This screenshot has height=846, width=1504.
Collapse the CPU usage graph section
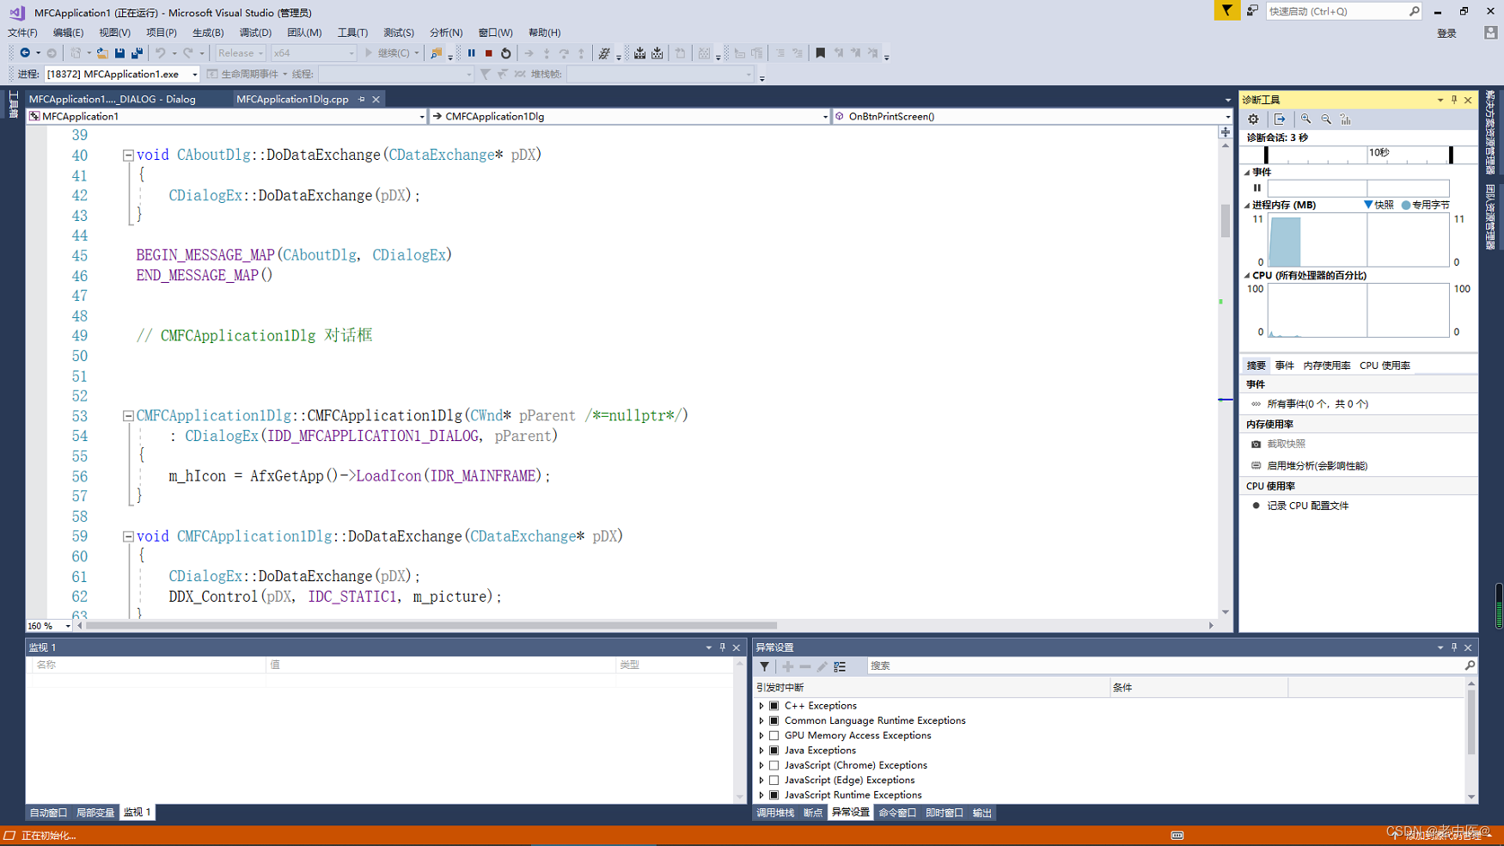pos(1247,276)
